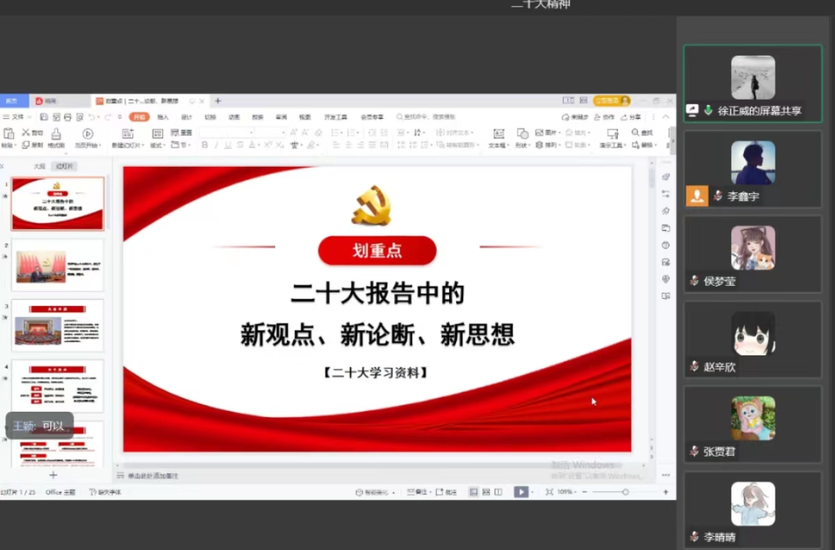The image size is (835, 550).
Task: Click the Notes (备注) button in status bar
Action: pos(417,492)
